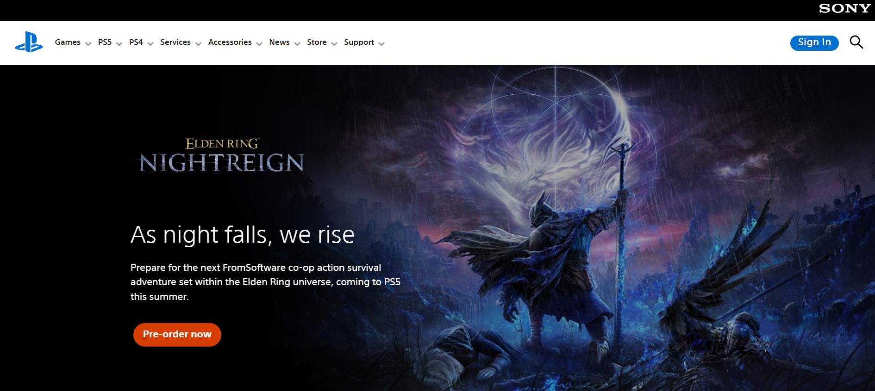875x391 pixels.
Task: Open the Services menu
Action: click(175, 42)
